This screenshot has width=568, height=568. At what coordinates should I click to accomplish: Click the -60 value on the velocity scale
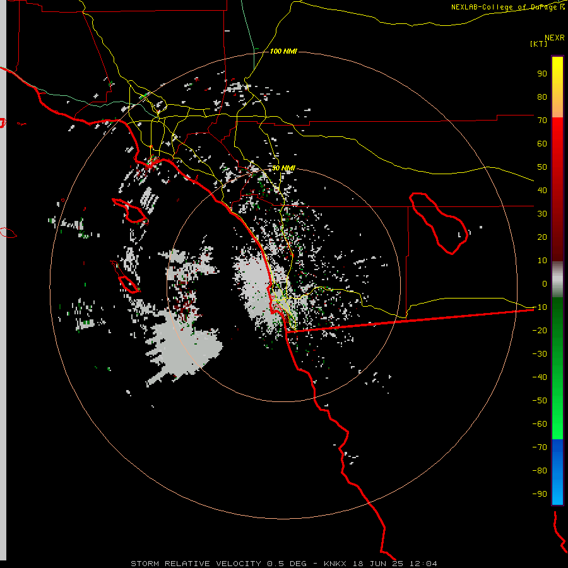pos(540,424)
